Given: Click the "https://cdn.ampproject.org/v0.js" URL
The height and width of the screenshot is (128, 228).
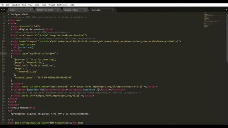Looking at the screenshot, I should (58, 96).
